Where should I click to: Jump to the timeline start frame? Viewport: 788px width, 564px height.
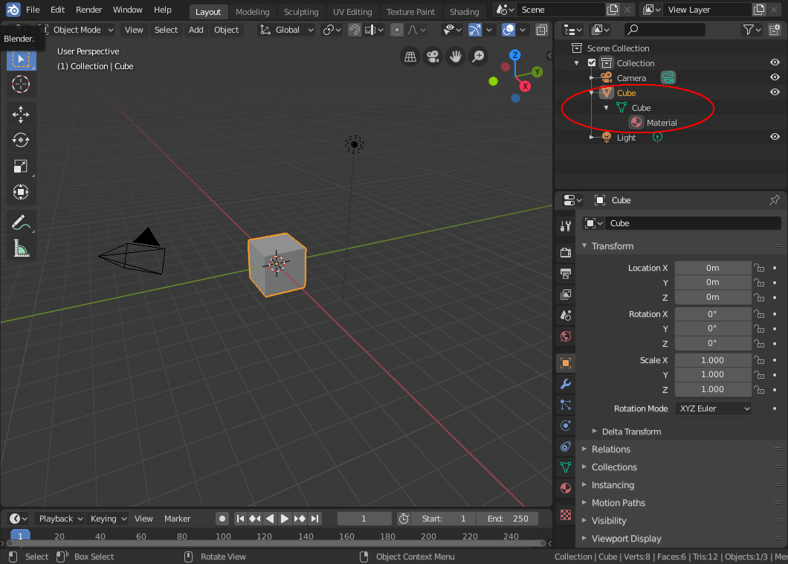(240, 519)
